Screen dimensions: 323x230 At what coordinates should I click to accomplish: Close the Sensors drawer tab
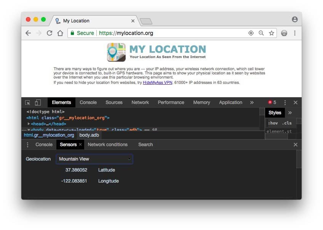[80, 145]
